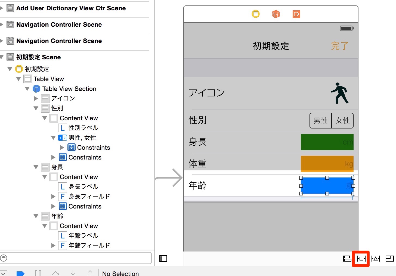
Task: Collapse the Table View disclosure triangle
Action: point(18,79)
